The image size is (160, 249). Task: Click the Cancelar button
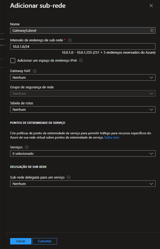(45, 241)
